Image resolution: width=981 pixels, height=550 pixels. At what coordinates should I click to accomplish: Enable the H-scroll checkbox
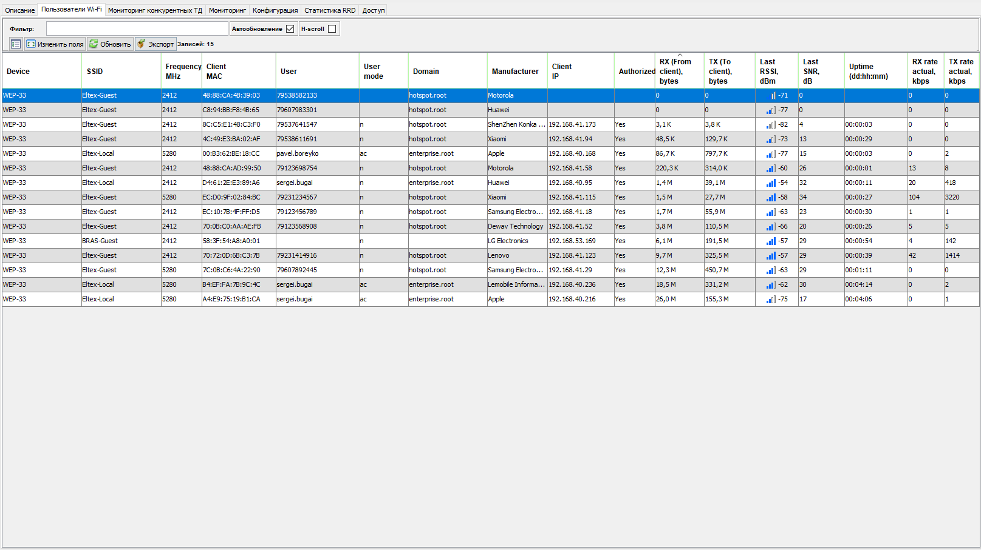[332, 29]
